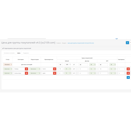The image size is (131, 131).
Task: Open Default percent dropdown in Apple row
Action: click(x=68, y=73)
